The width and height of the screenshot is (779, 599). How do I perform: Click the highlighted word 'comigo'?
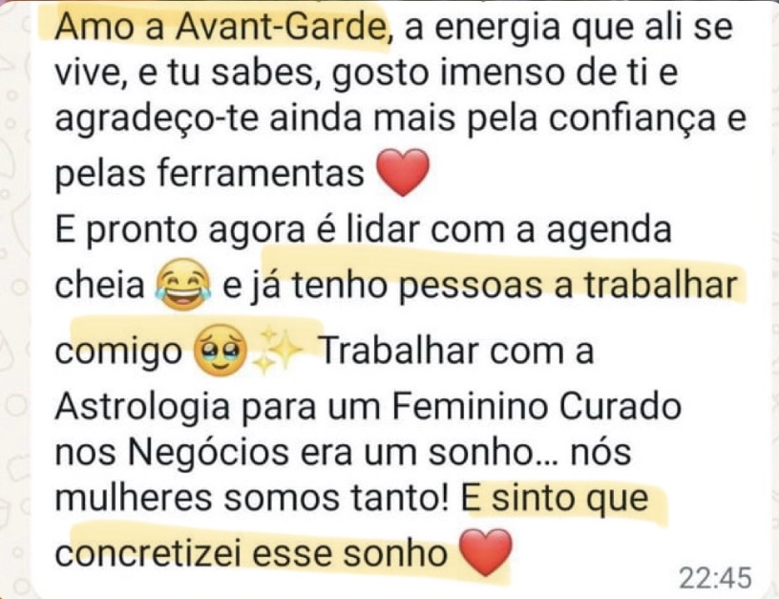pyautogui.click(x=118, y=352)
